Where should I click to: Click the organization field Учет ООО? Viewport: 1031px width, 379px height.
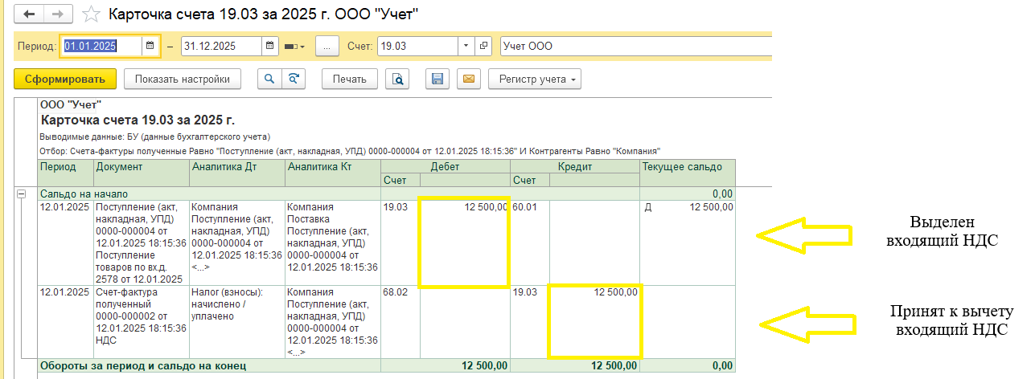click(x=634, y=47)
